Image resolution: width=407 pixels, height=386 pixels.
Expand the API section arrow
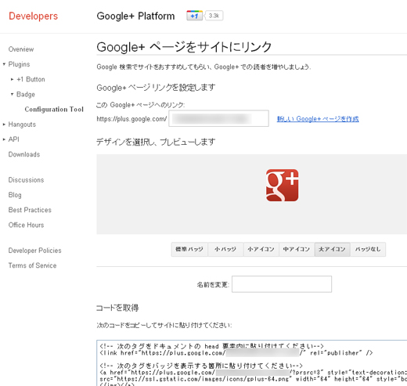click(4, 139)
